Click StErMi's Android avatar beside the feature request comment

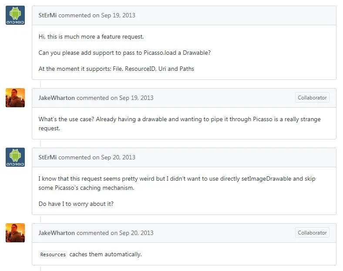point(15,15)
